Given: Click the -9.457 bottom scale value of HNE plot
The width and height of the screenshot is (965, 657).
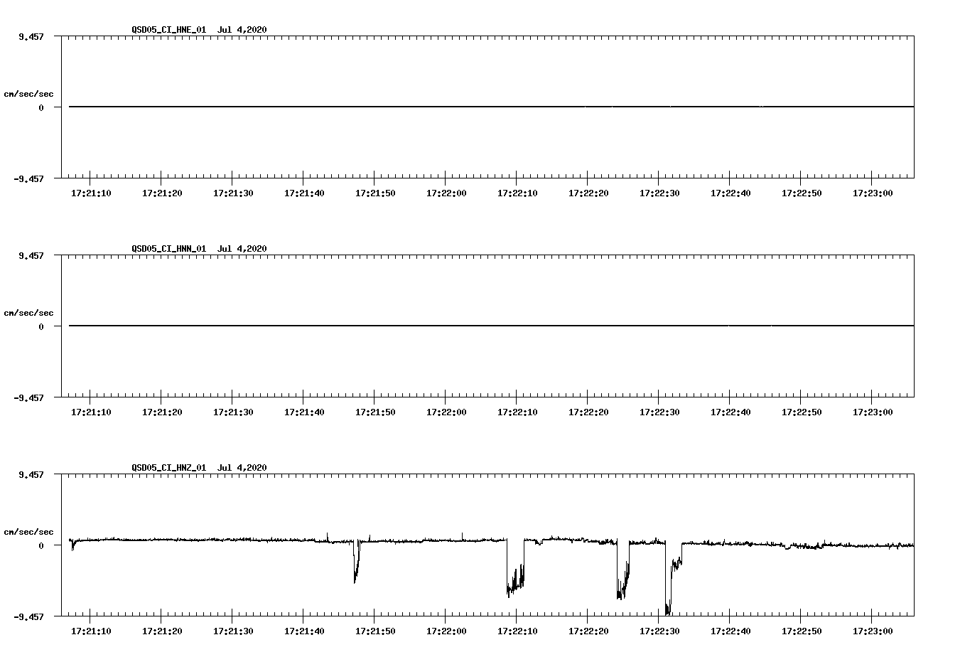Looking at the screenshot, I should point(28,179).
